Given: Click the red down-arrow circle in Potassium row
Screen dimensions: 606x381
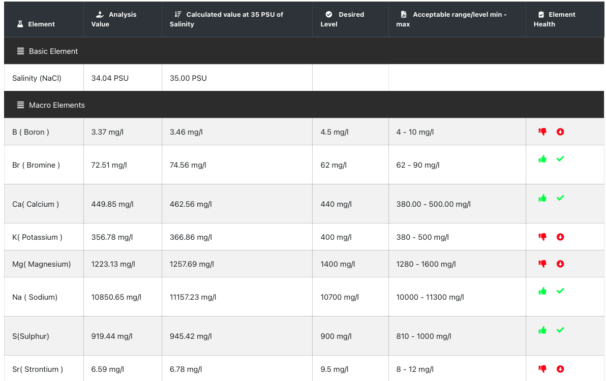Looking at the screenshot, I should click(x=560, y=237).
